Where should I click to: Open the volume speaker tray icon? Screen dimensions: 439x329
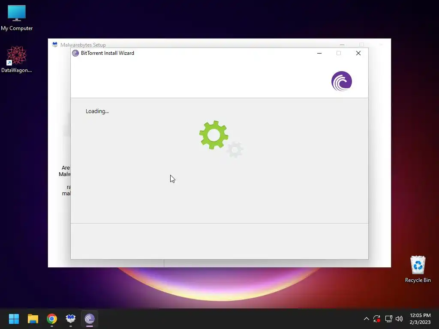coord(399,319)
